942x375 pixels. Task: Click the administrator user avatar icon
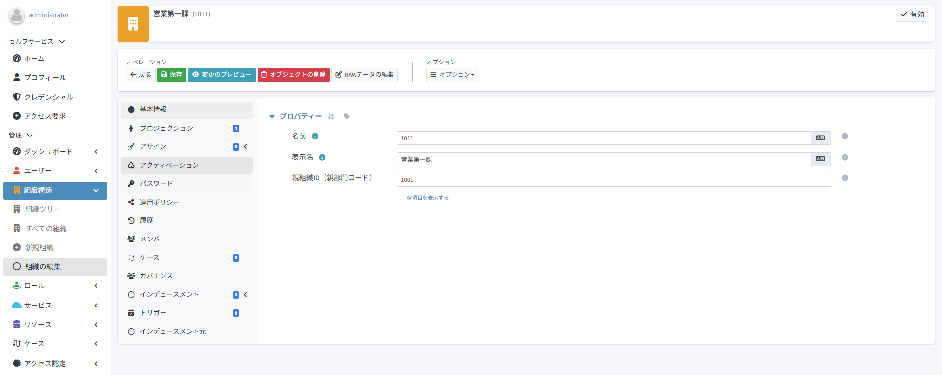tap(17, 16)
